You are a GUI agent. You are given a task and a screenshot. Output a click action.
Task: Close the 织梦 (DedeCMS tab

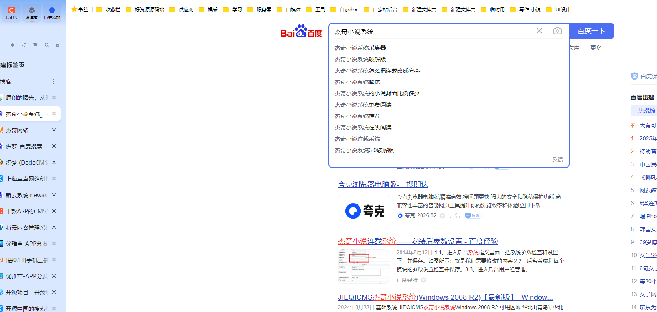coord(54,162)
